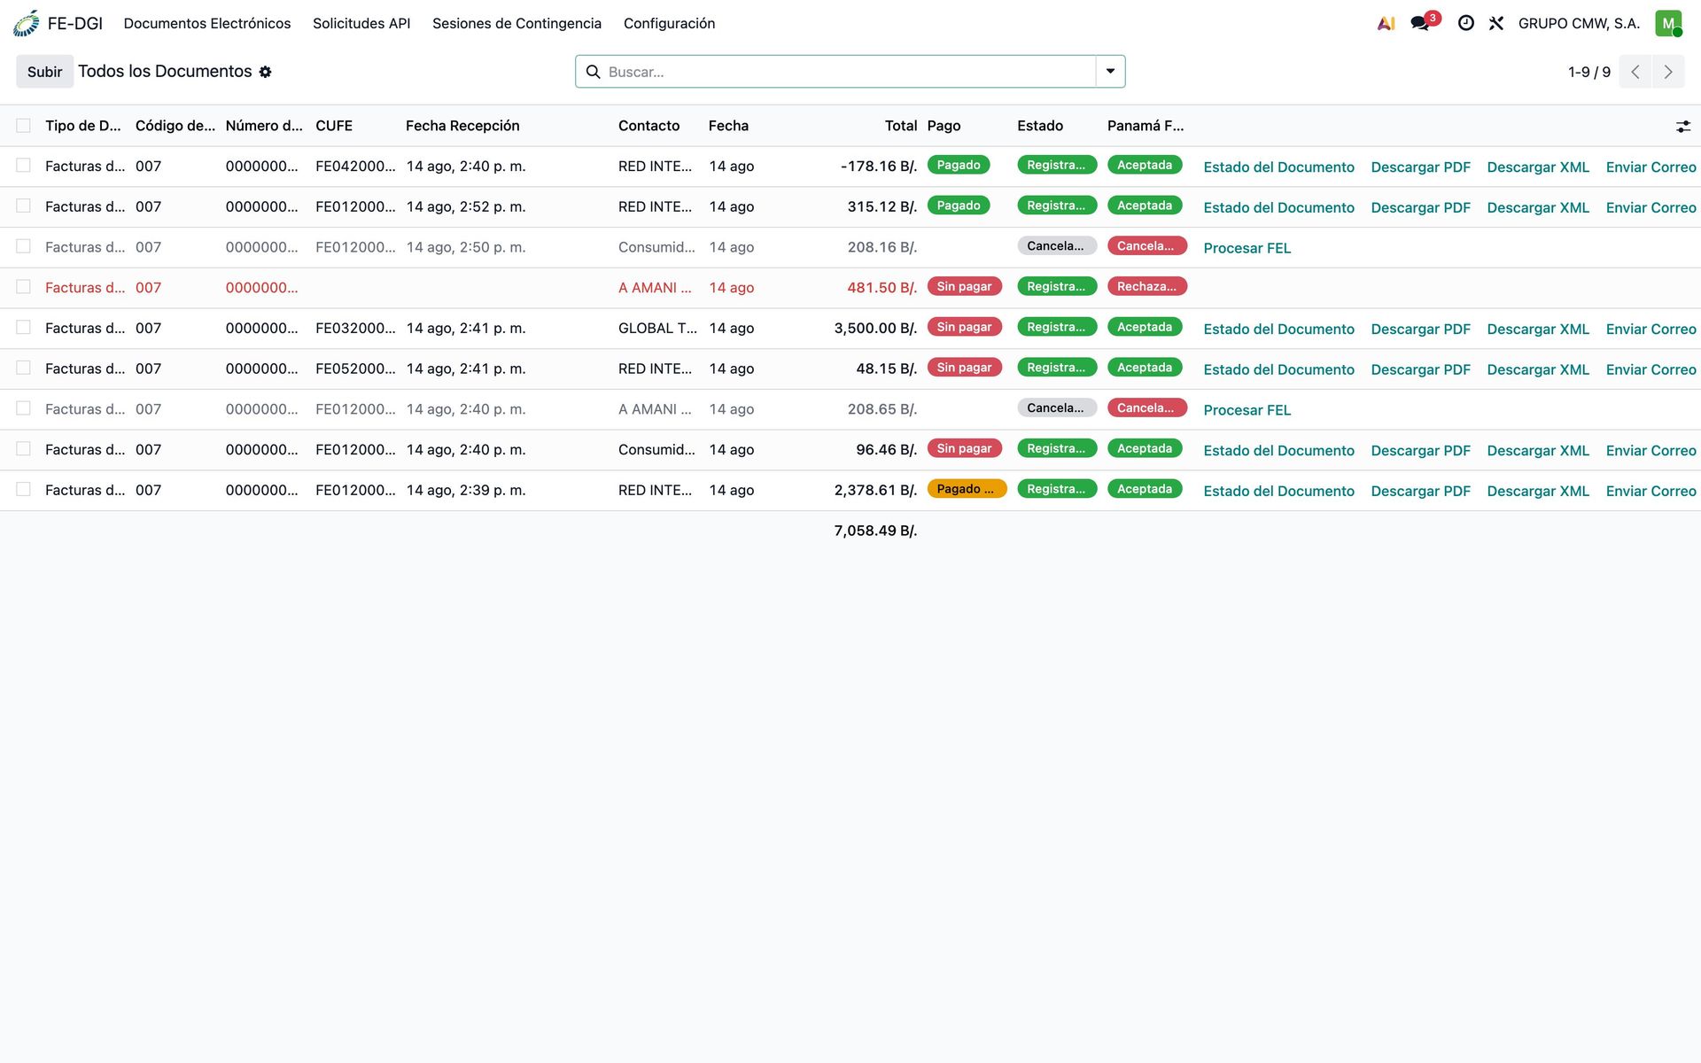Image resolution: width=1701 pixels, height=1063 pixels.
Task: Sort by the Total column header
Action: coord(901,126)
